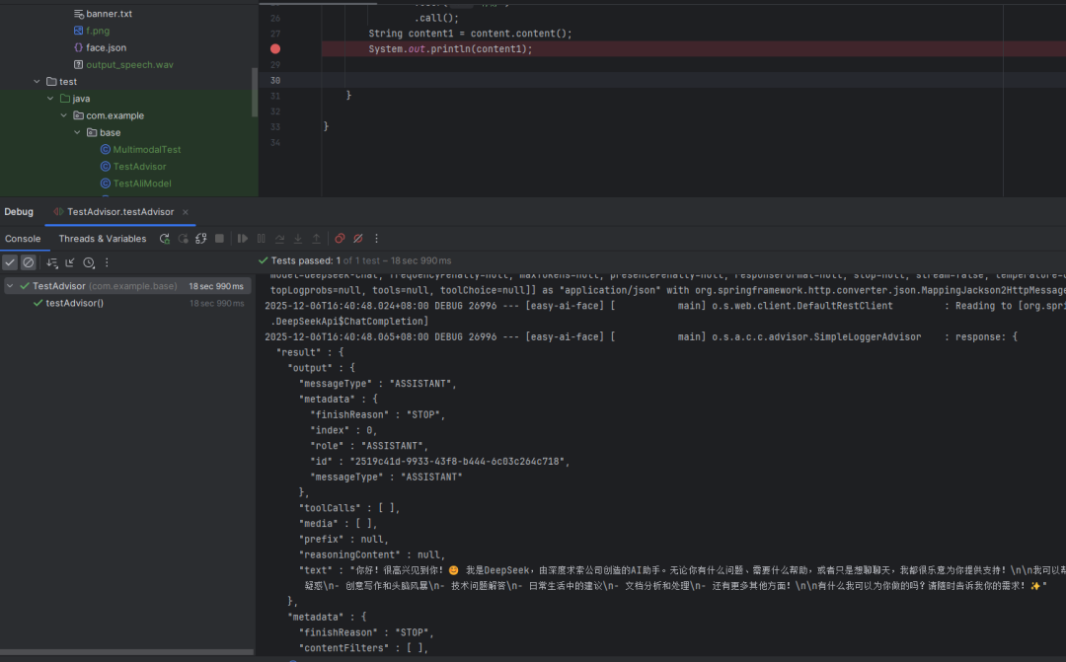Viewport: 1066px width, 662px height.
Task: Collapse the com.example package node
Action: pos(64,115)
